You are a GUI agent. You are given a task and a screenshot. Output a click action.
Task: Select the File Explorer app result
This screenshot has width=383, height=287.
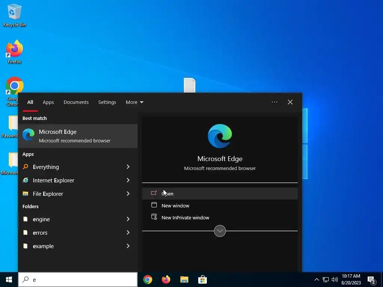pos(78,194)
